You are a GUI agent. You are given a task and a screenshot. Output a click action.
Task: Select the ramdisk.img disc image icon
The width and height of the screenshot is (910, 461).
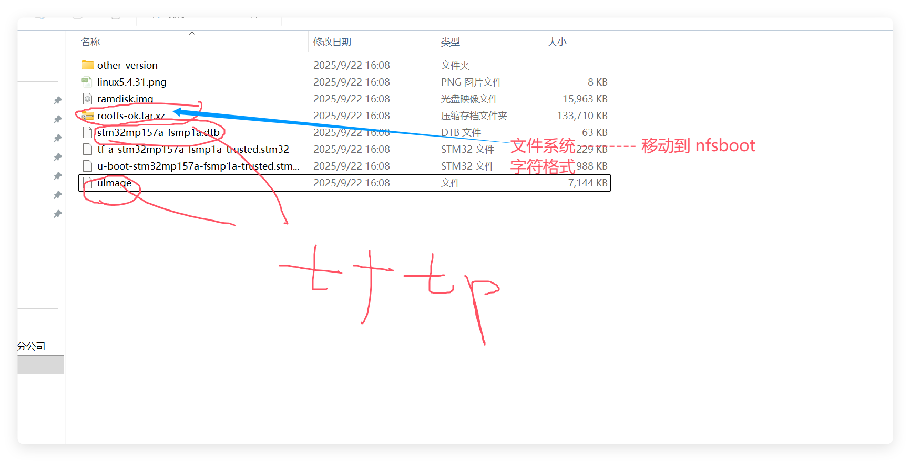point(88,99)
